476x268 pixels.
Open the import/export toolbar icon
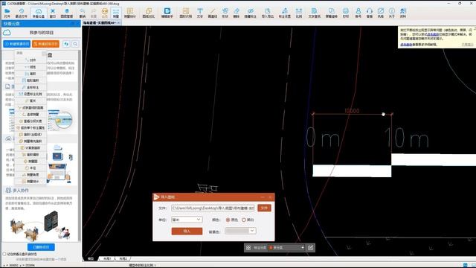tap(268, 13)
